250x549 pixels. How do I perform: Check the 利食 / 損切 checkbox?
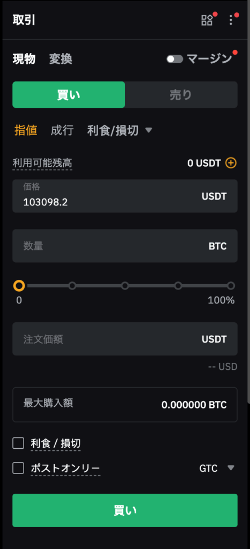(x=18, y=443)
